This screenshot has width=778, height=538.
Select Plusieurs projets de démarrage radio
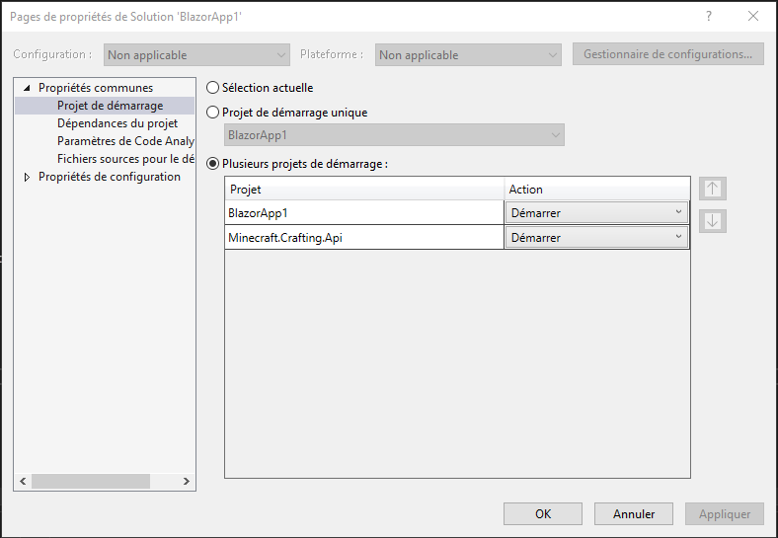pos(213,164)
